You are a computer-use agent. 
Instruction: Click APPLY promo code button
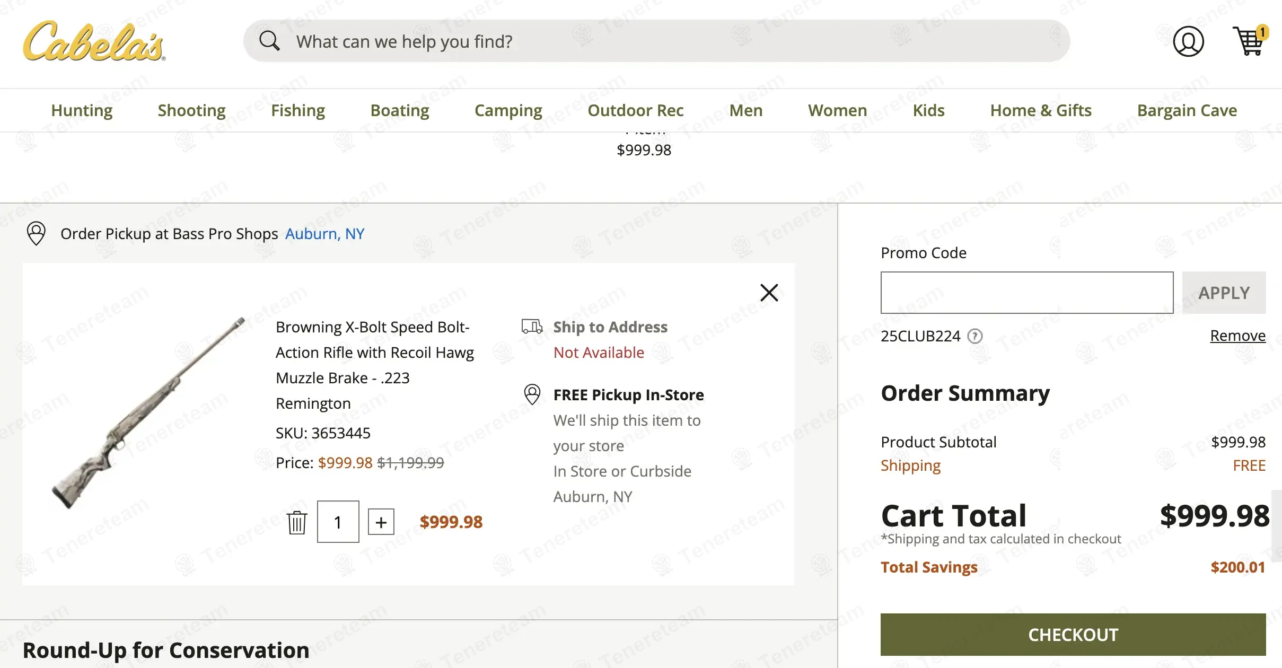coord(1223,293)
